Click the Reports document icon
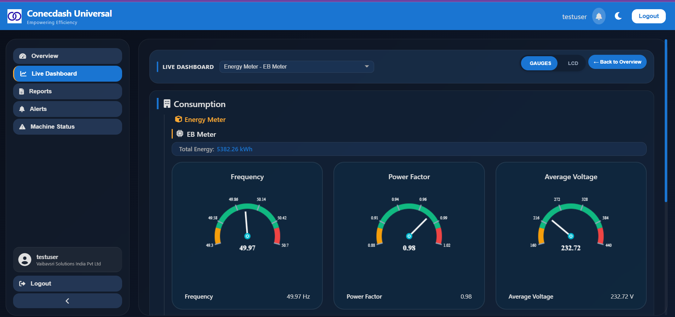 [x=22, y=91]
